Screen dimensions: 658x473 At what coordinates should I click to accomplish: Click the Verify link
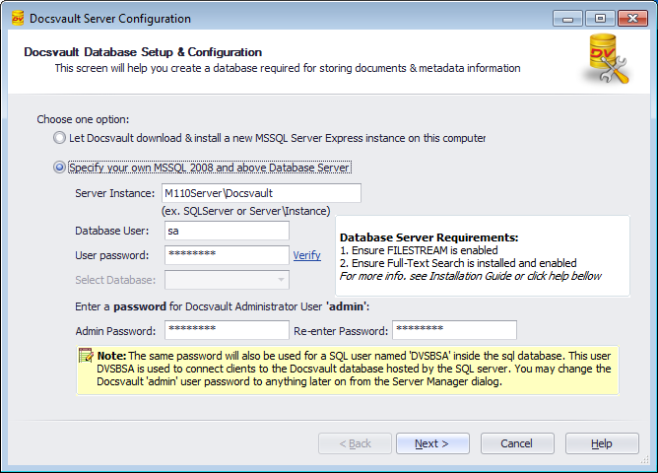306,255
